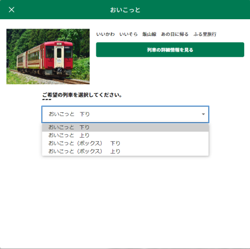Pick おいこっと(ボックス) 上り option

click(x=125, y=151)
